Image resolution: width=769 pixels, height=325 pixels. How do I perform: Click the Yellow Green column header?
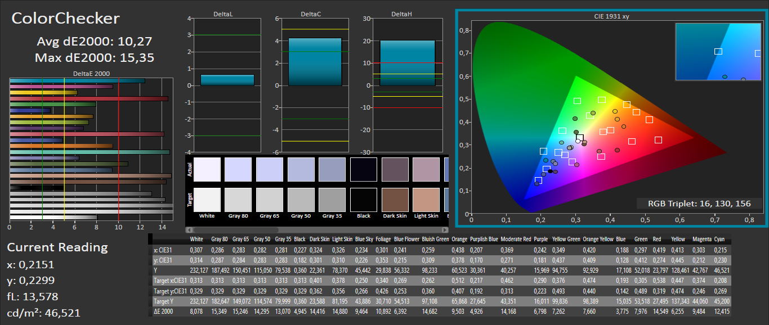[x=566, y=239]
